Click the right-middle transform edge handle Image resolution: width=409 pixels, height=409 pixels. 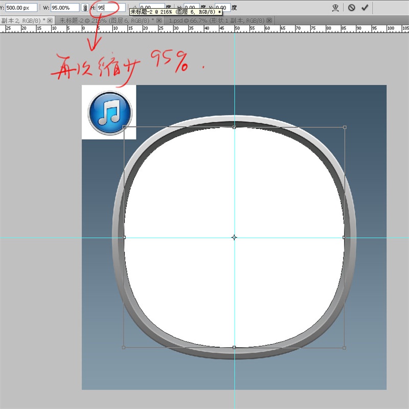tap(344, 237)
